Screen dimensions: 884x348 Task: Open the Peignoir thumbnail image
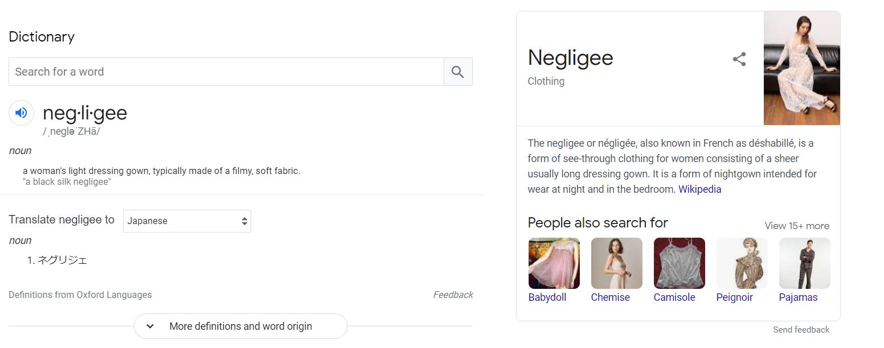[742, 263]
